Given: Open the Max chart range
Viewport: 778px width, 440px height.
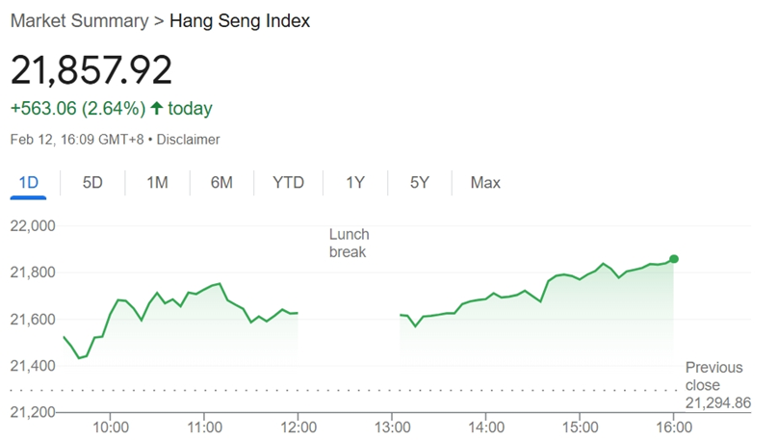Looking at the screenshot, I should pyautogui.click(x=485, y=183).
